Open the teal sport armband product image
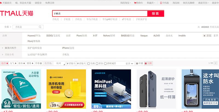The width and height of the screenshot is (219, 112). coord(21,89)
